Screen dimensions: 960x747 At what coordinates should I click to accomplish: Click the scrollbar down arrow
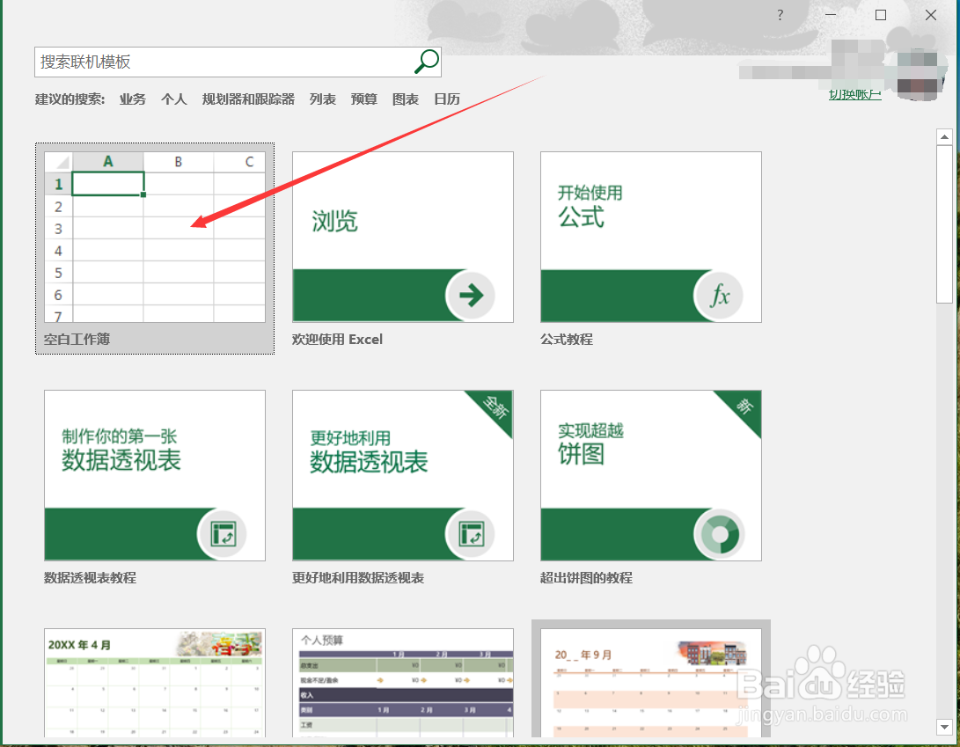point(945,727)
